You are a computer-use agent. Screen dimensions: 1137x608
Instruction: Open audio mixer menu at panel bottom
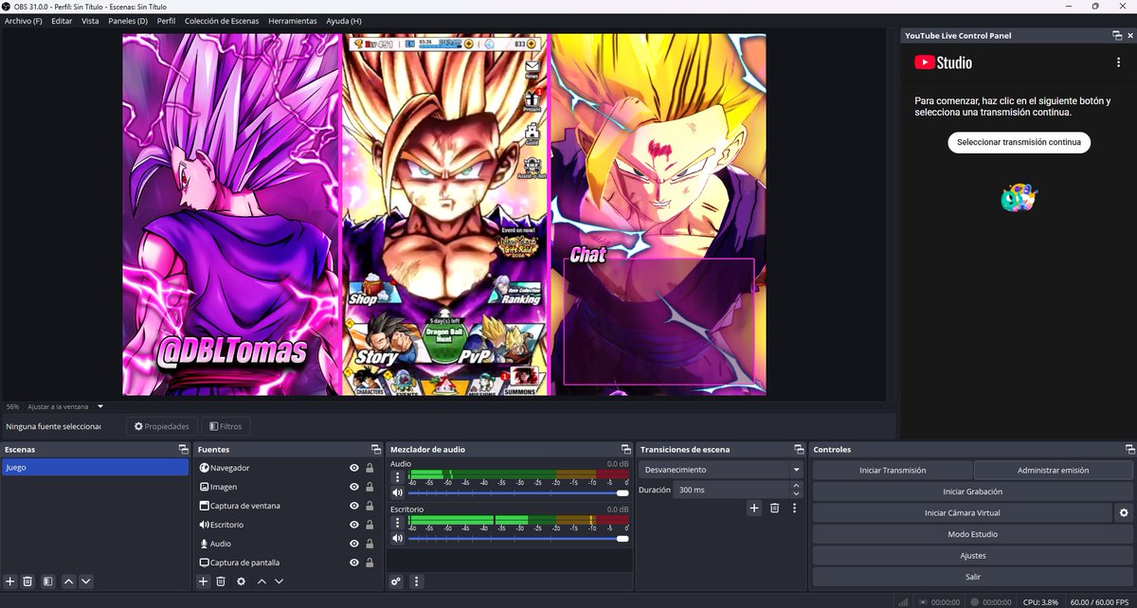click(416, 581)
